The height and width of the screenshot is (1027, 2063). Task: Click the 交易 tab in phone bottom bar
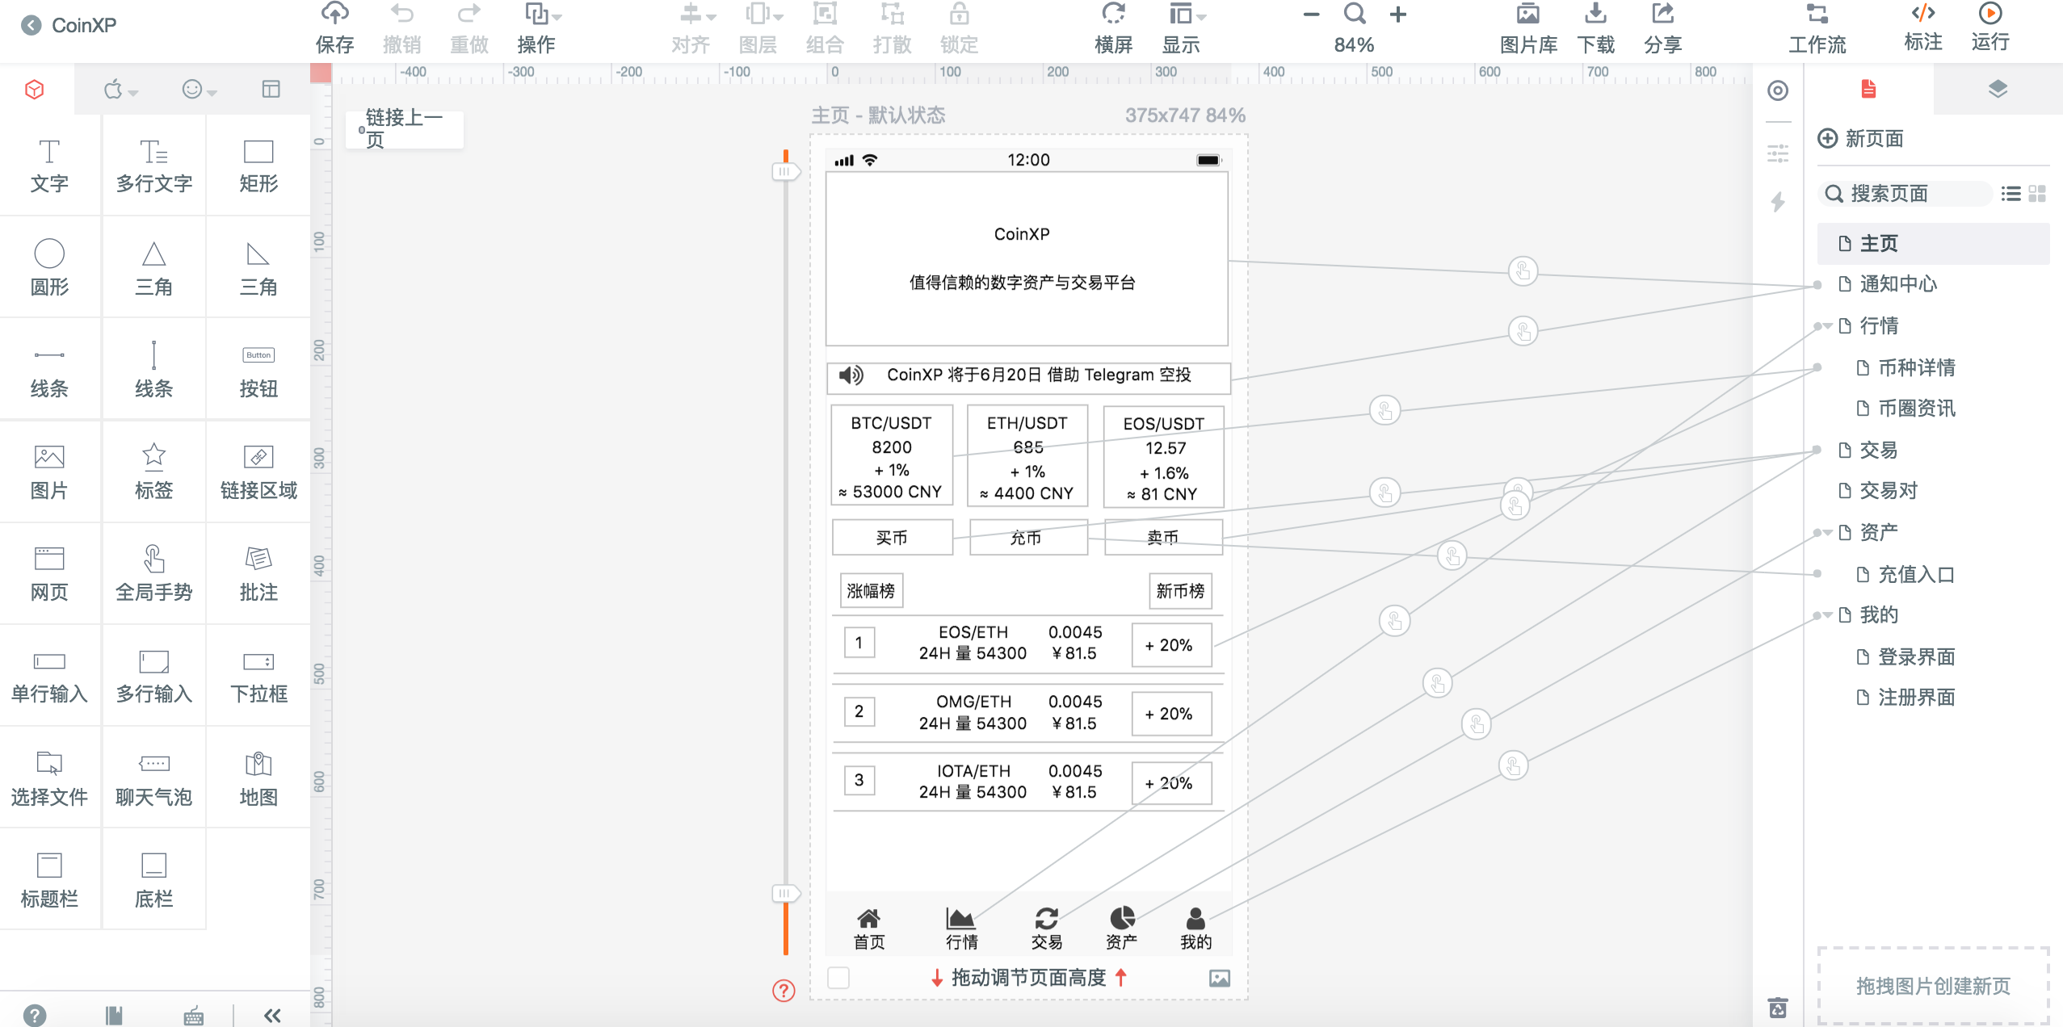pos(1047,928)
